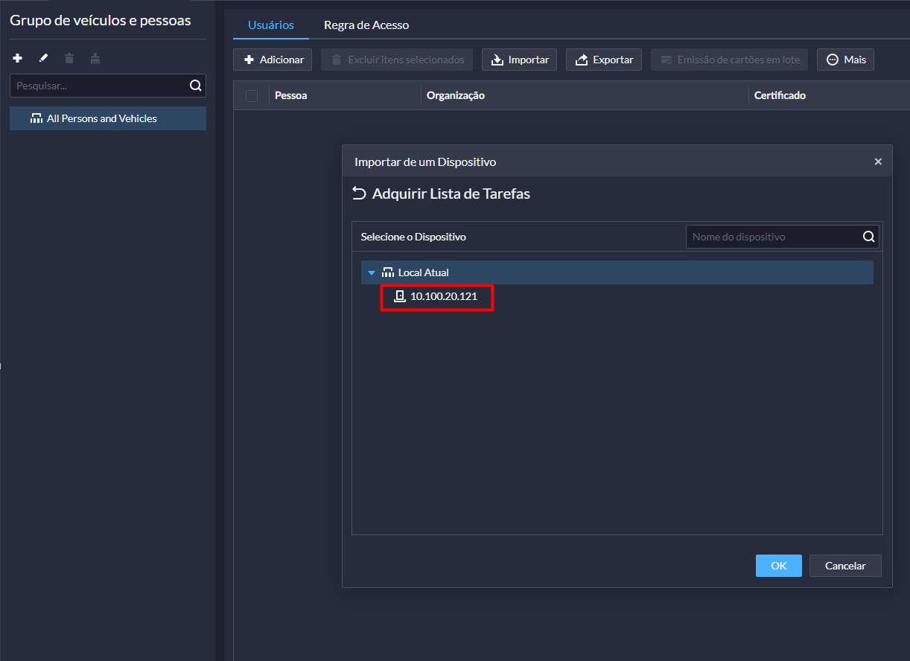The image size is (910, 661).
Task: Close the Importar de um Dispositivo dialog
Action: 878,162
